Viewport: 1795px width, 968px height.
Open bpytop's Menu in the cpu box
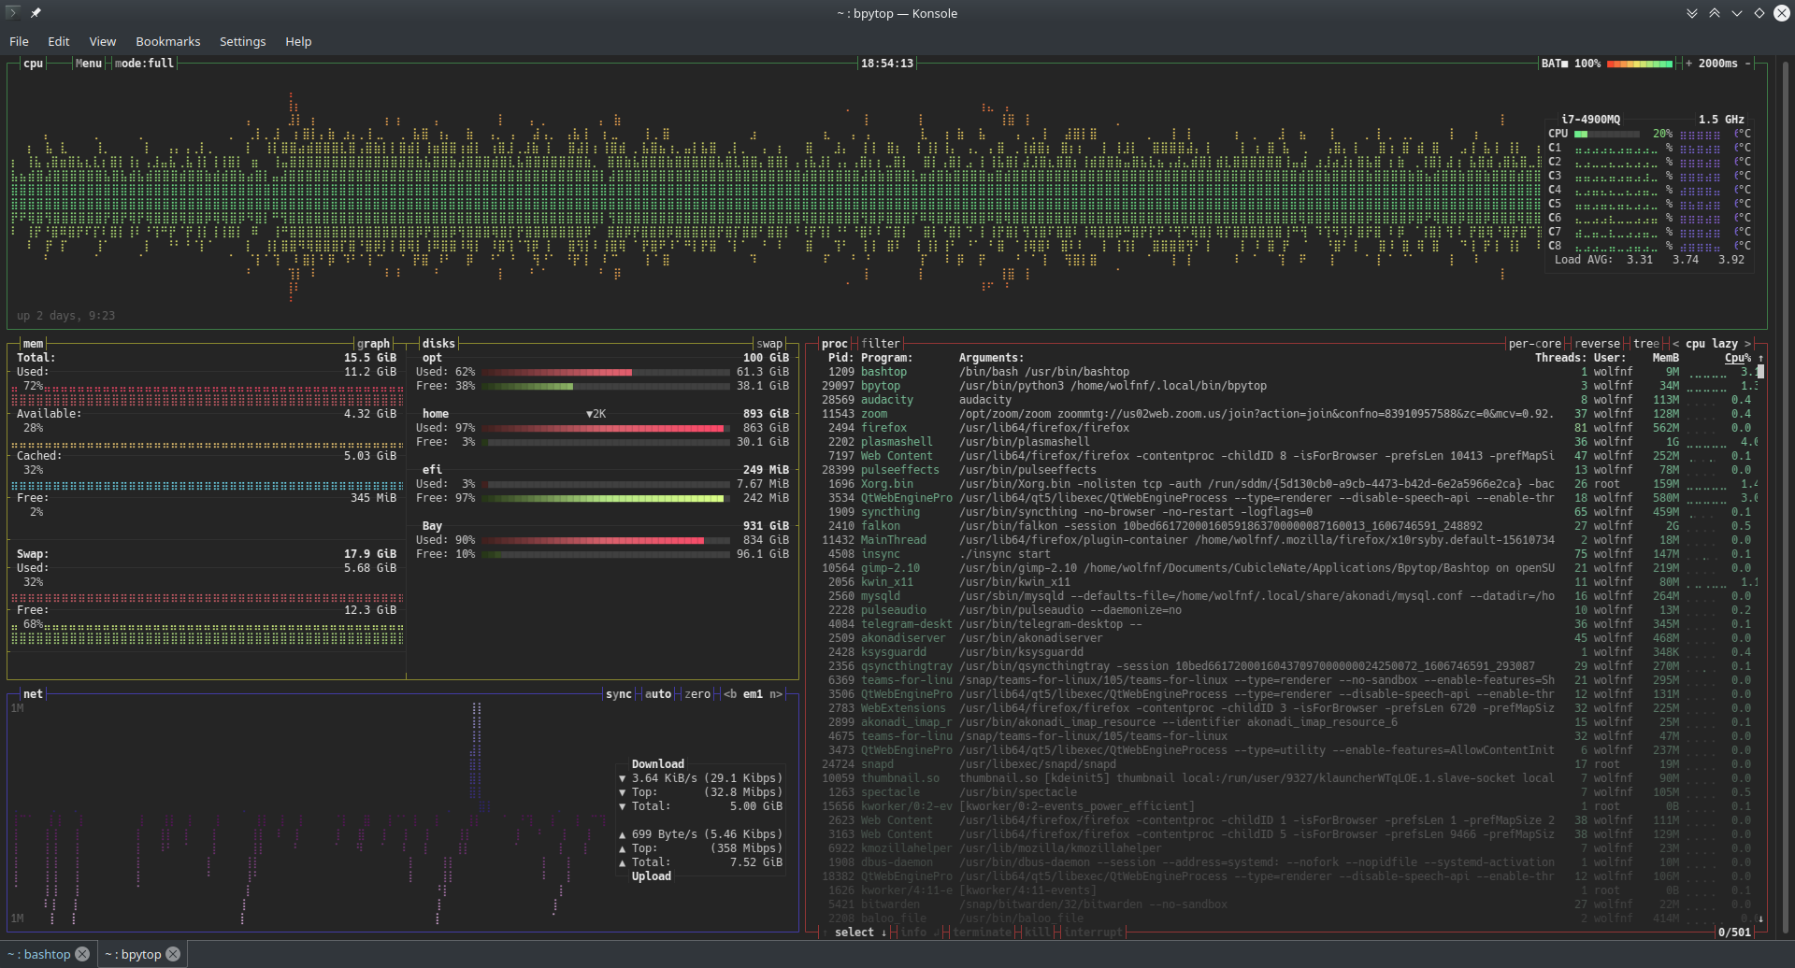tap(89, 64)
